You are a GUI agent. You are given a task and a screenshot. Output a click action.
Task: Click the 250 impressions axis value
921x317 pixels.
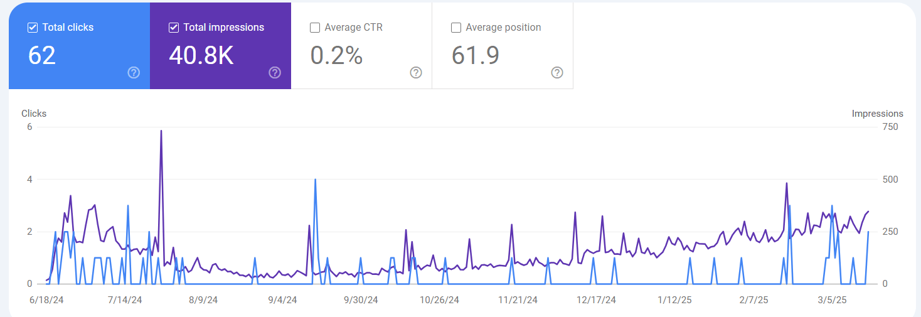point(891,232)
